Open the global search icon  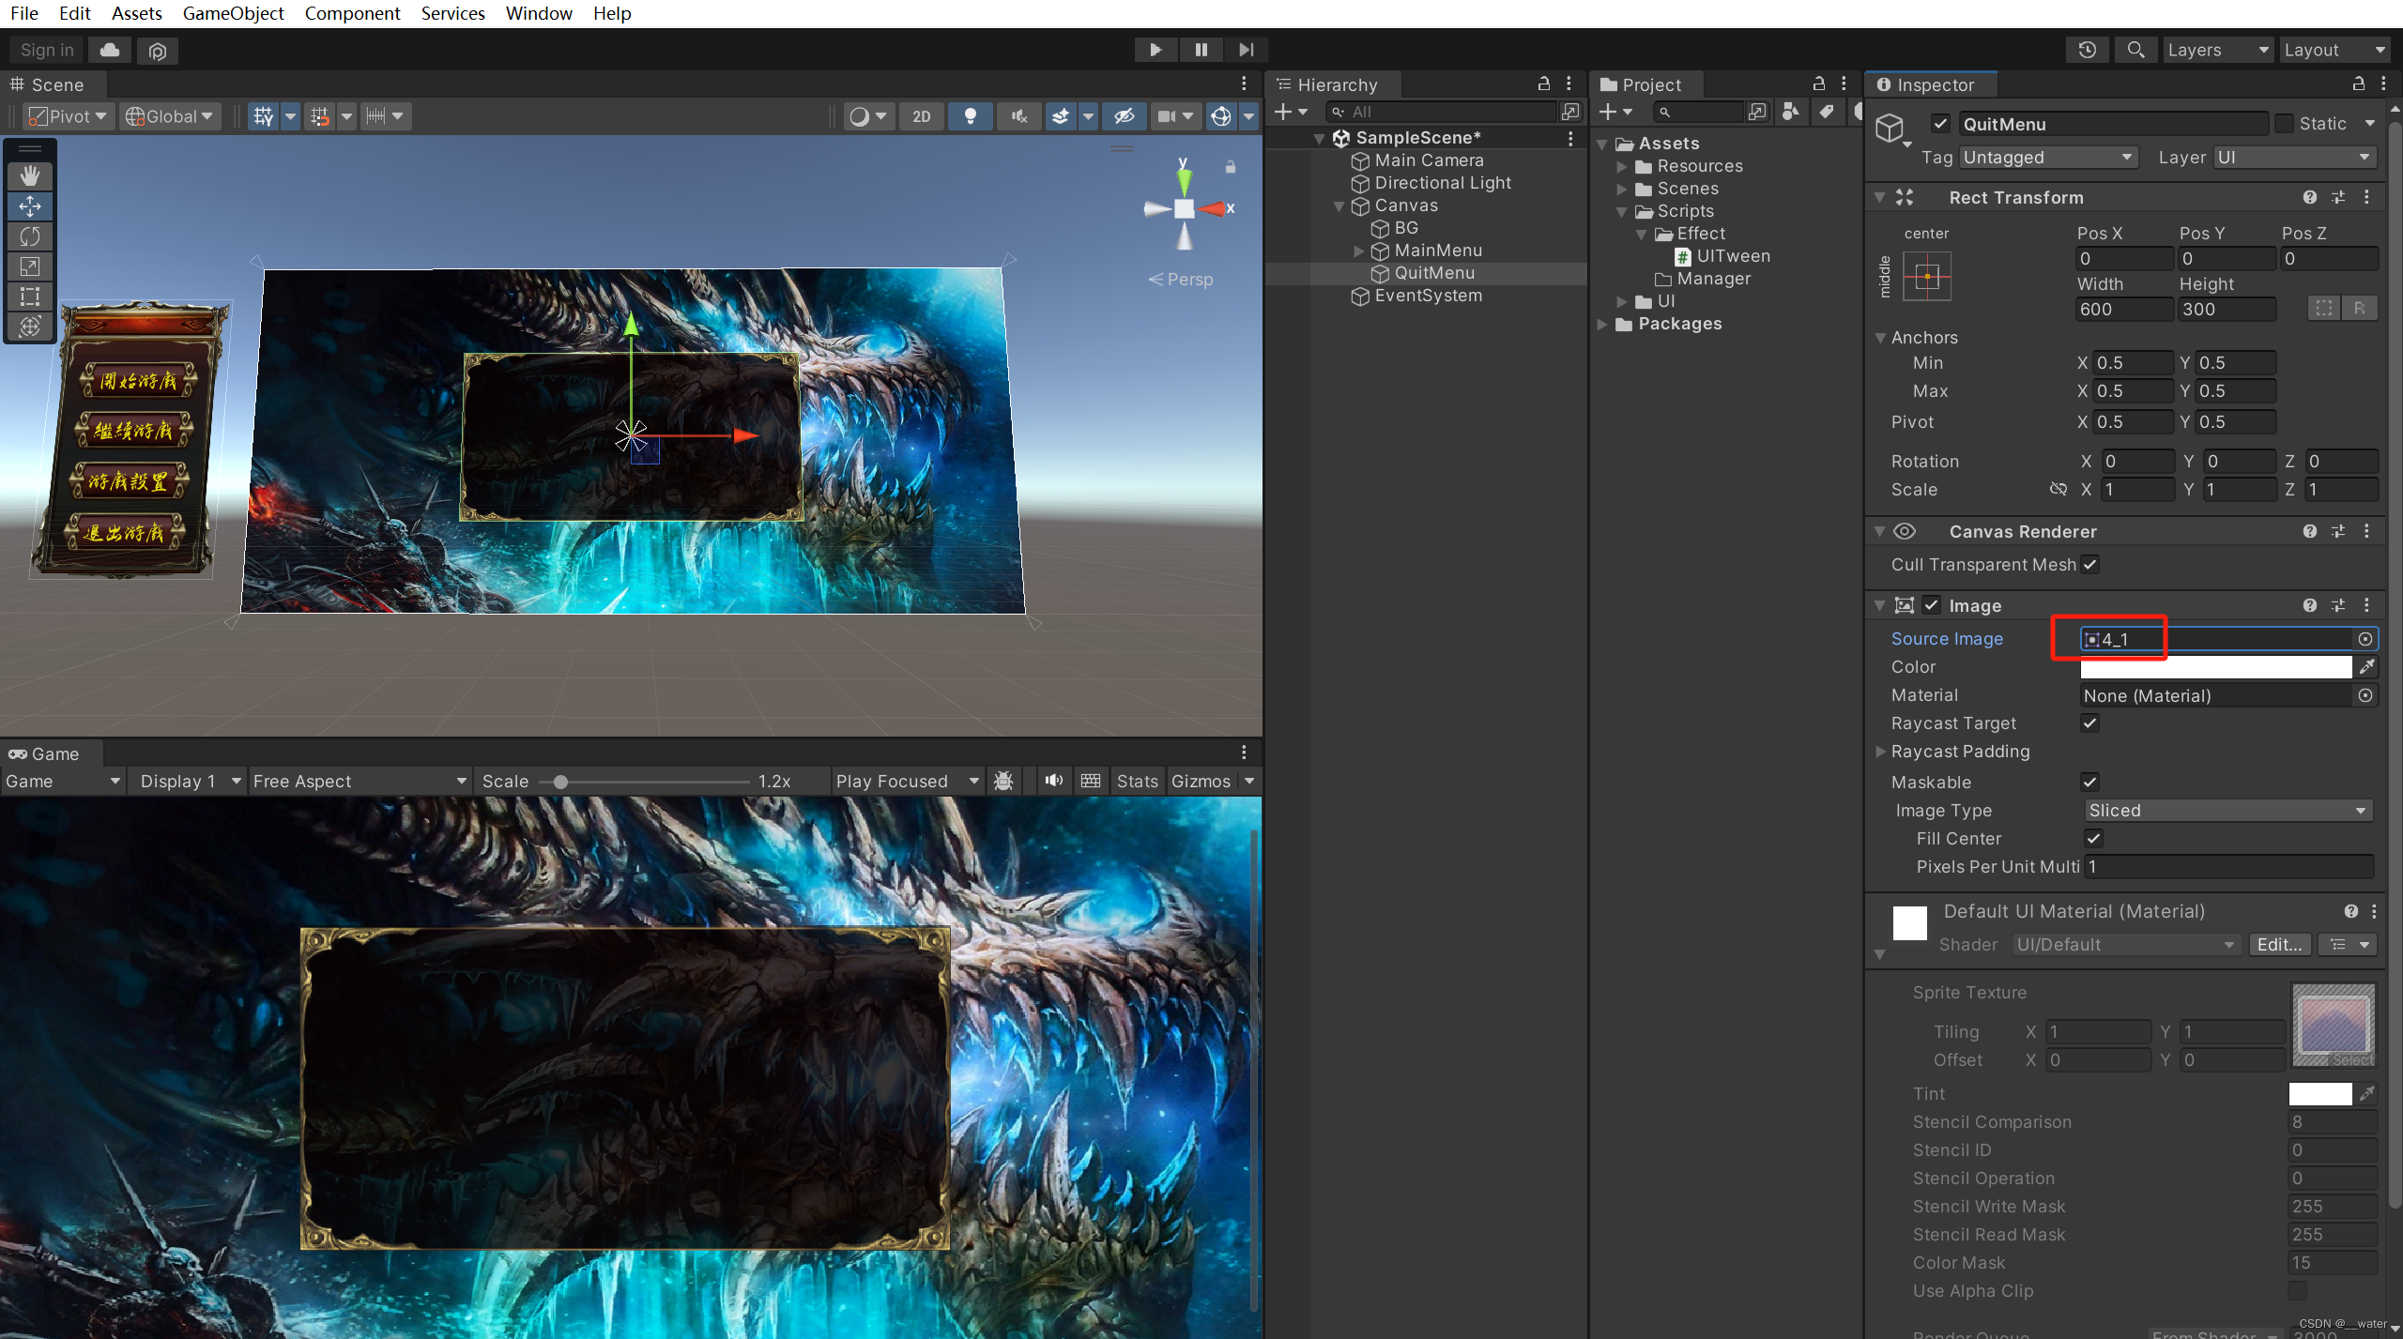pyautogui.click(x=2135, y=50)
